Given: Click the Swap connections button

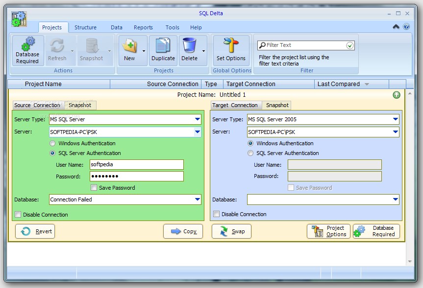Looking at the screenshot, I should pos(231,231).
